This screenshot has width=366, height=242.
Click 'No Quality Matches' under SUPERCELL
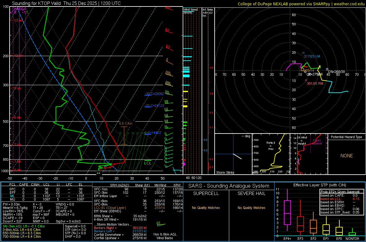point(206,208)
